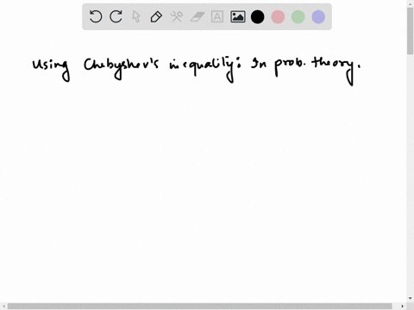The height and width of the screenshot is (310, 414).
Task: Pick the green ink color
Action: click(298, 16)
